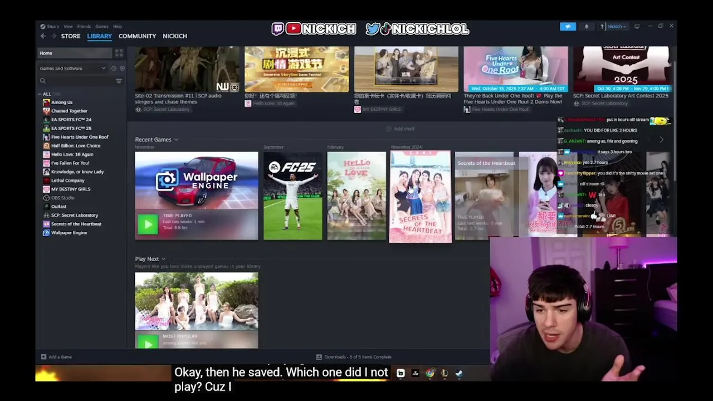Viewport: 713px width, 401px height.
Task: Expand the Recent Games shelf dropdown
Action: [x=176, y=140]
